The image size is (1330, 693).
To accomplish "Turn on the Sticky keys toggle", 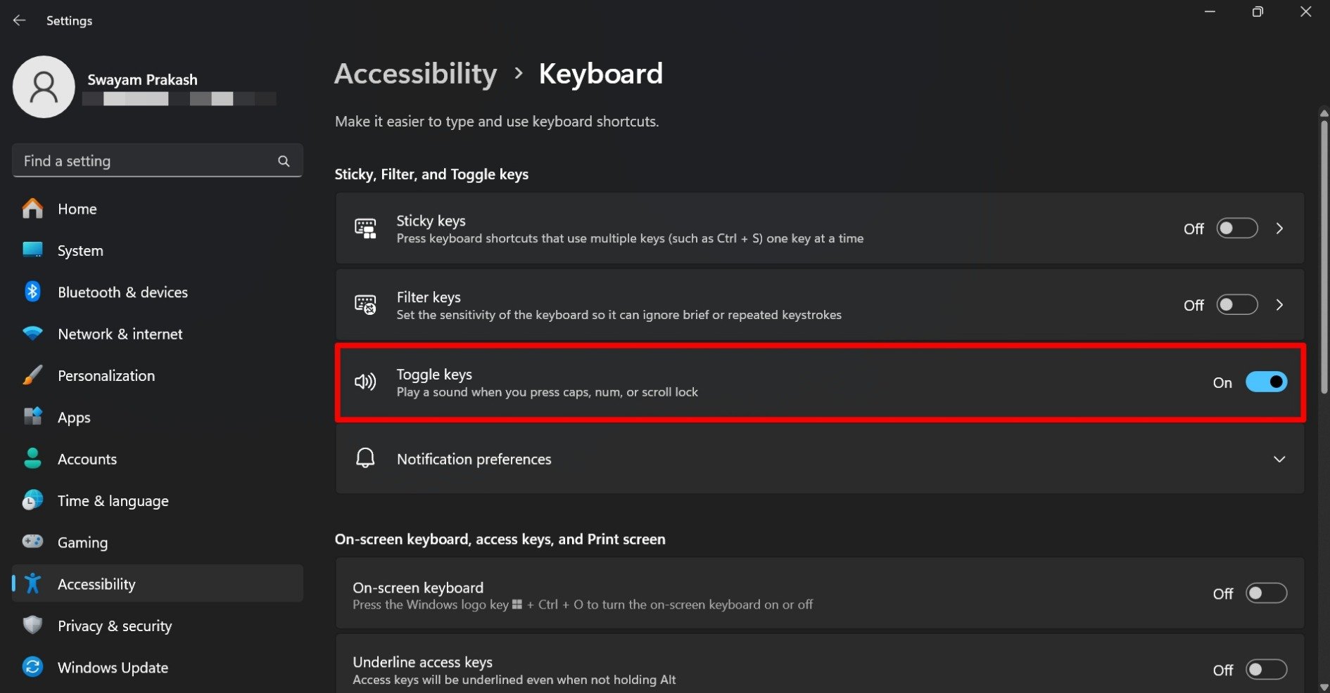I will coord(1236,228).
